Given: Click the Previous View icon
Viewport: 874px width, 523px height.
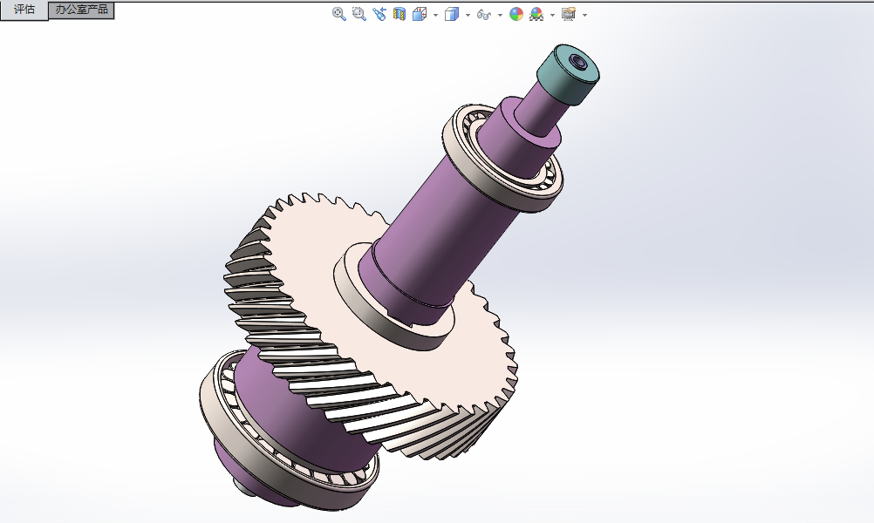Looking at the screenshot, I should 379,14.
